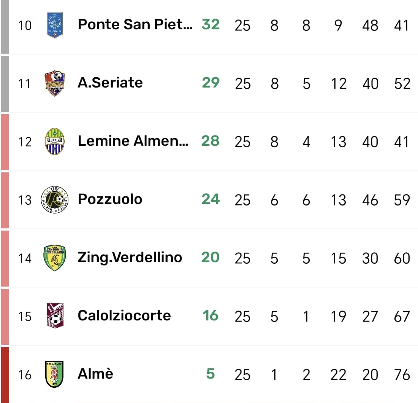Image resolution: width=418 pixels, height=403 pixels.
Task: Click the Zingonia Verdellino yellow-green crest
Action: coord(54,258)
